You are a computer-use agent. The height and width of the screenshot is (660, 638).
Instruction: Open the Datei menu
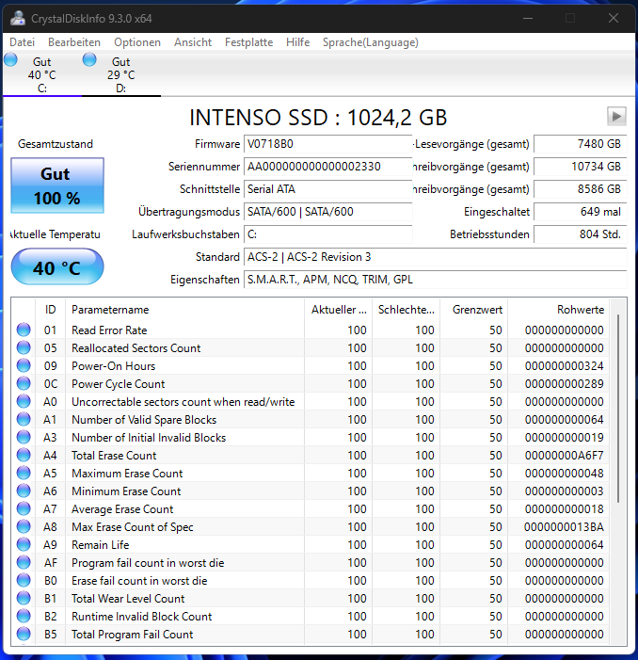pos(22,42)
